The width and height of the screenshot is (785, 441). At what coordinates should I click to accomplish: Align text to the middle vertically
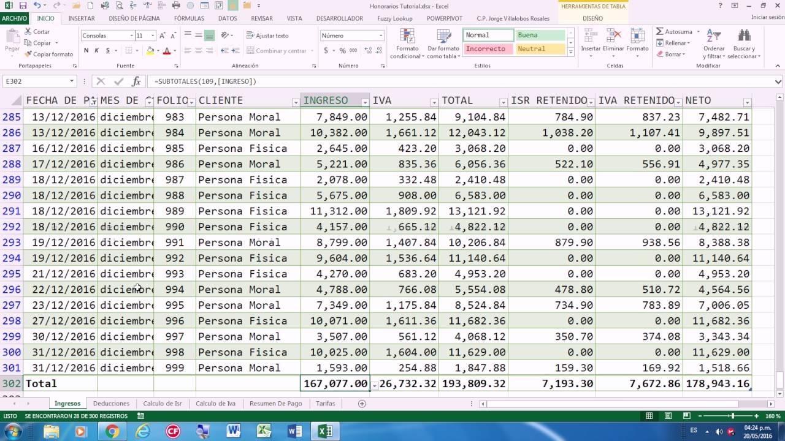pos(199,36)
